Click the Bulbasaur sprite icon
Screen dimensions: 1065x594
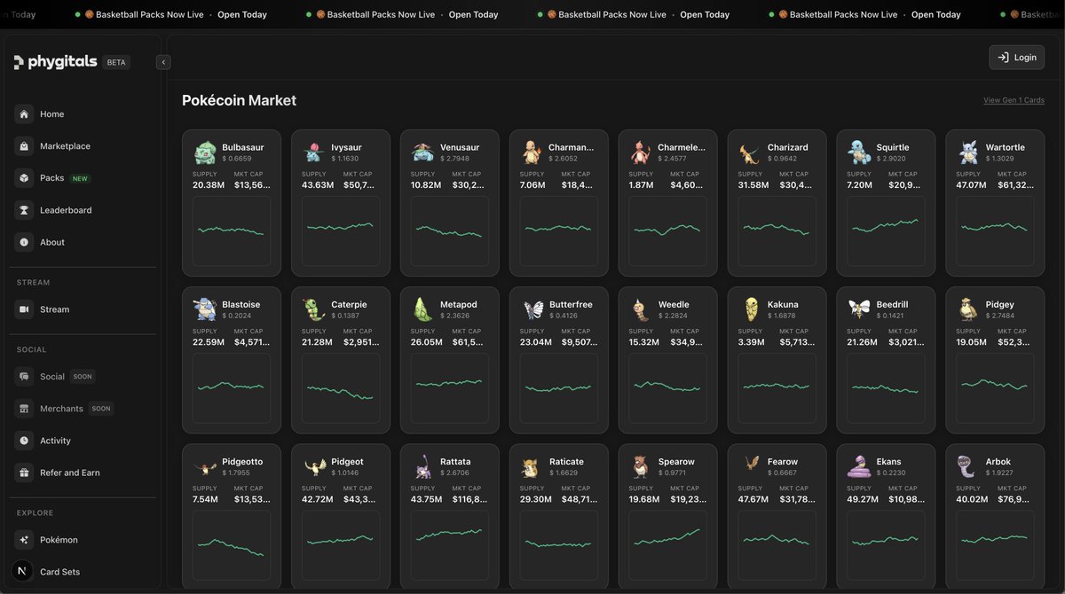click(205, 152)
